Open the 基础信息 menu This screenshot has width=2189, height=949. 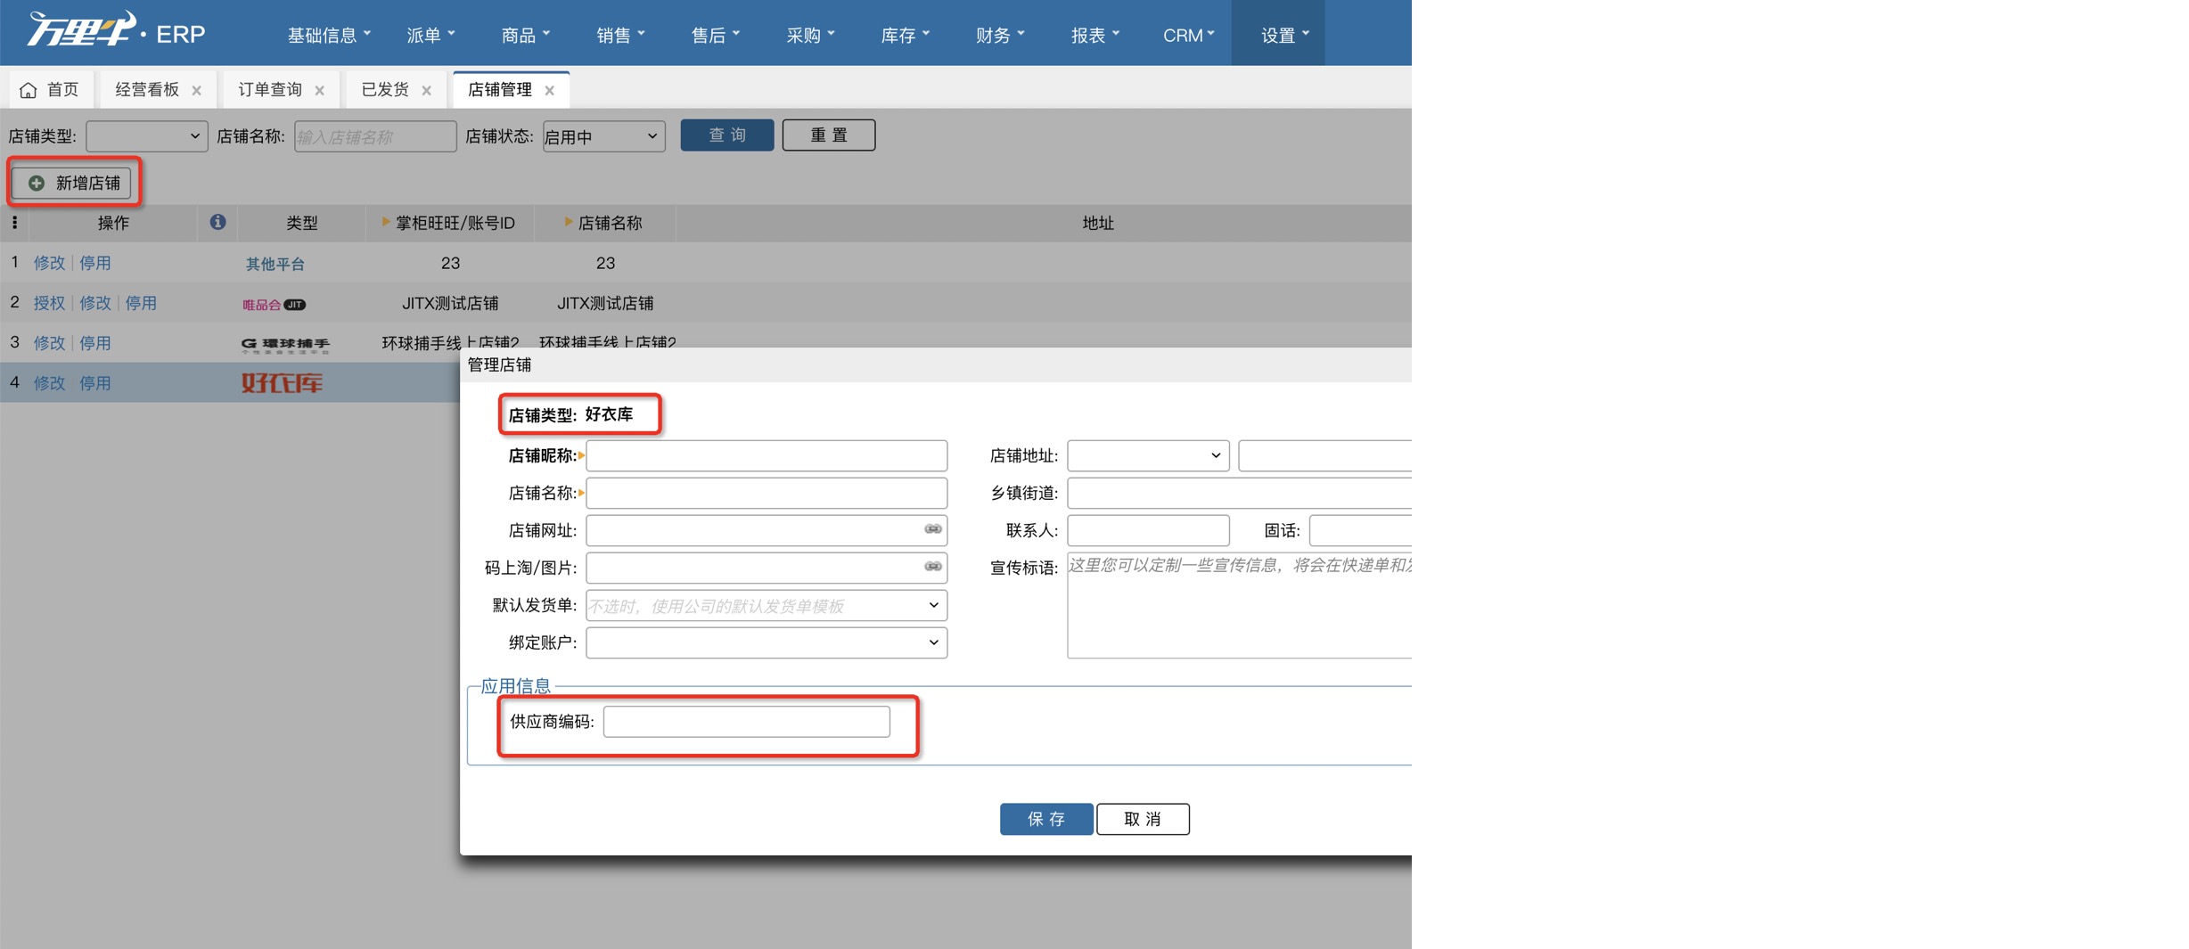tap(329, 35)
